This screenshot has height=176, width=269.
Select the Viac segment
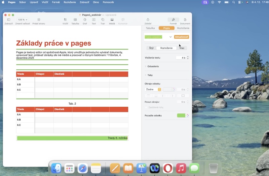[182, 48]
